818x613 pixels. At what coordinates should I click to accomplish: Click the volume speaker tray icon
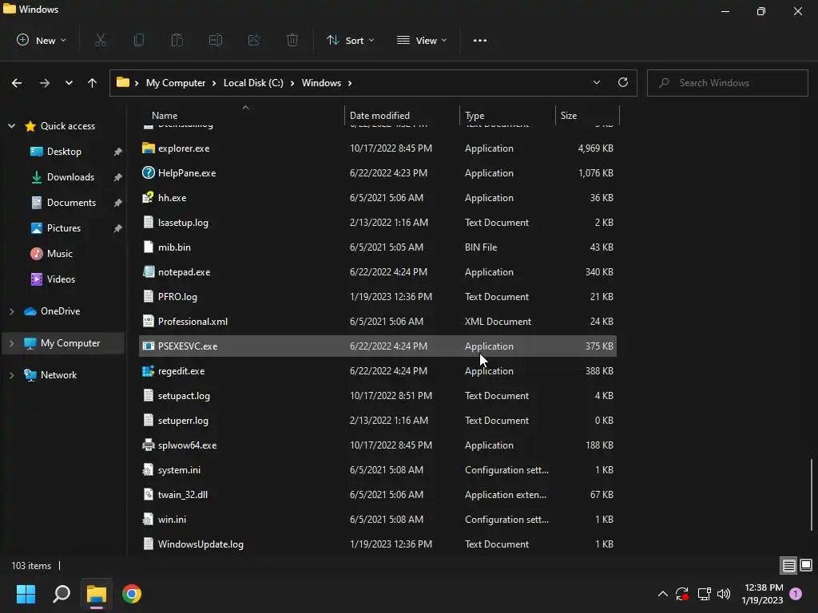[724, 594]
